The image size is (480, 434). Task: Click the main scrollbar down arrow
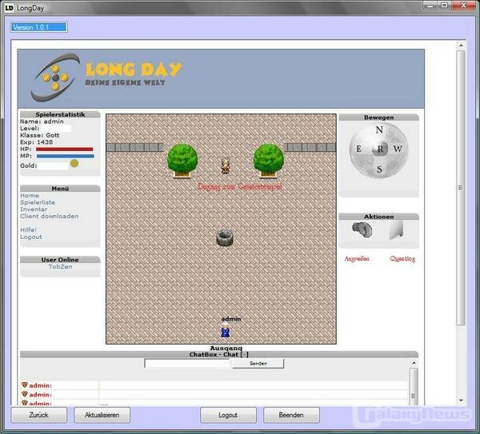coord(461,400)
